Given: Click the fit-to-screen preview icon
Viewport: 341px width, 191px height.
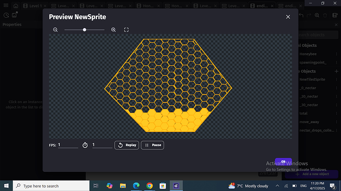Looking at the screenshot, I should [x=127, y=30].
